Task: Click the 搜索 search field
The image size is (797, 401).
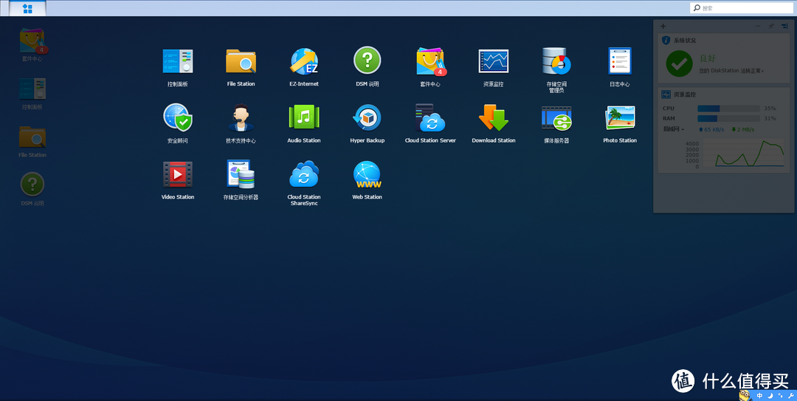Action: coord(741,8)
